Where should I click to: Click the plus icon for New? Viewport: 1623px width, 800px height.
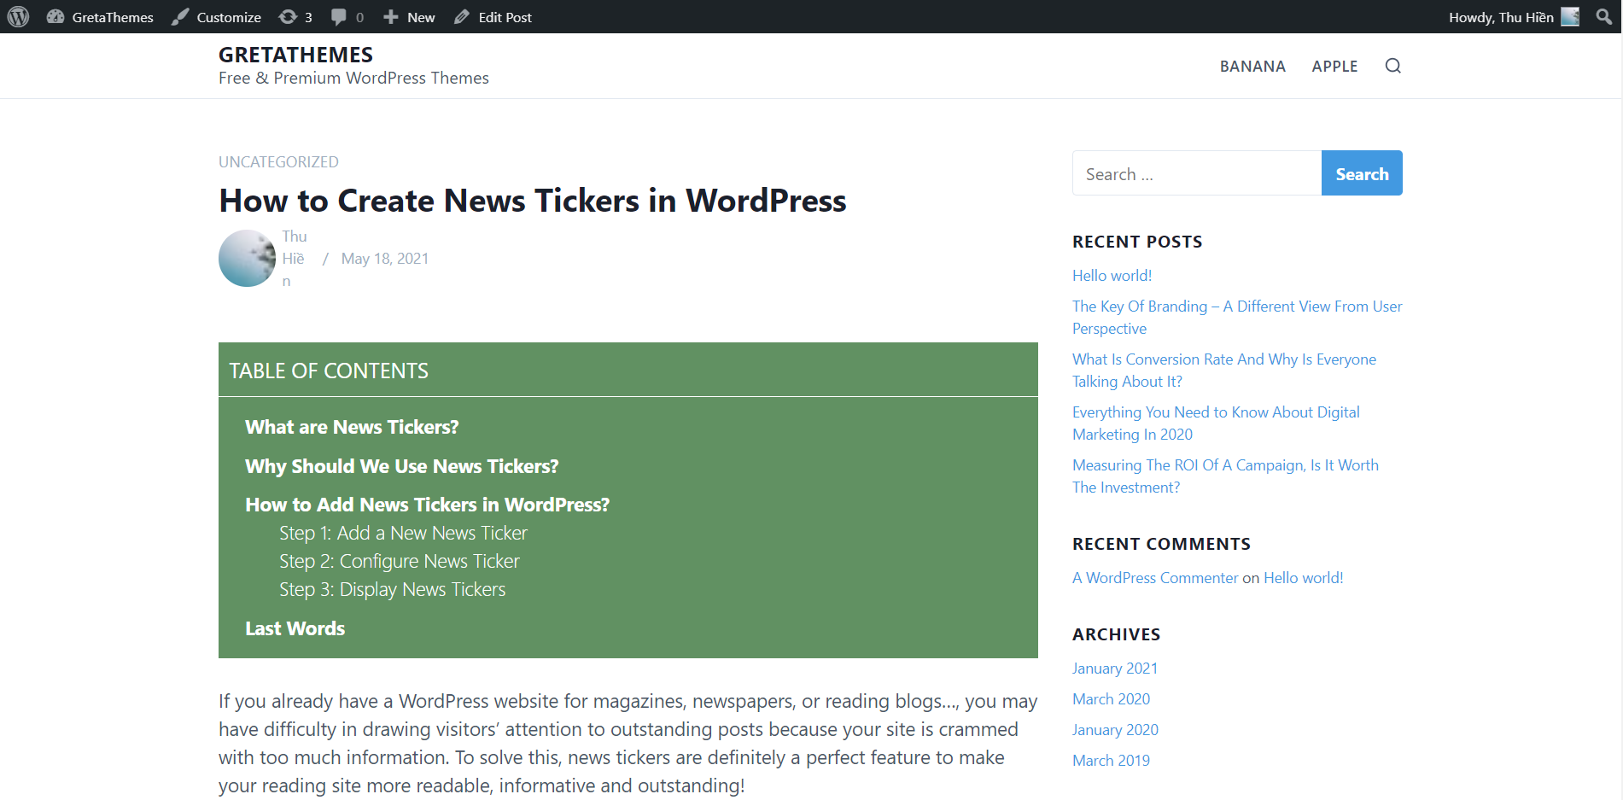point(391,17)
